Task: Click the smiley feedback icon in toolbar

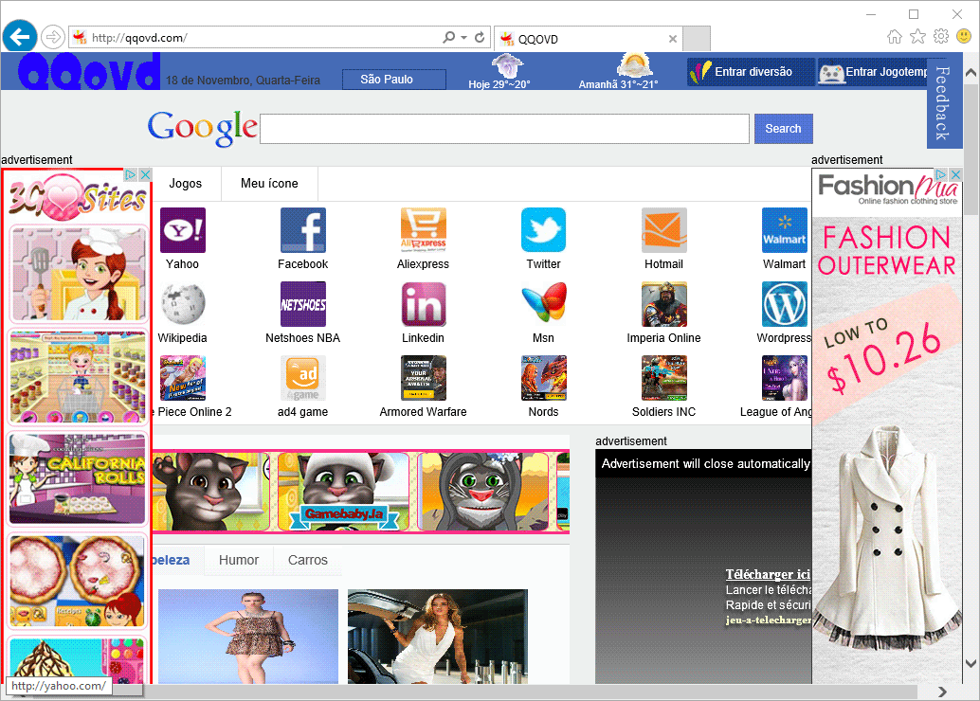Action: point(964,37)
